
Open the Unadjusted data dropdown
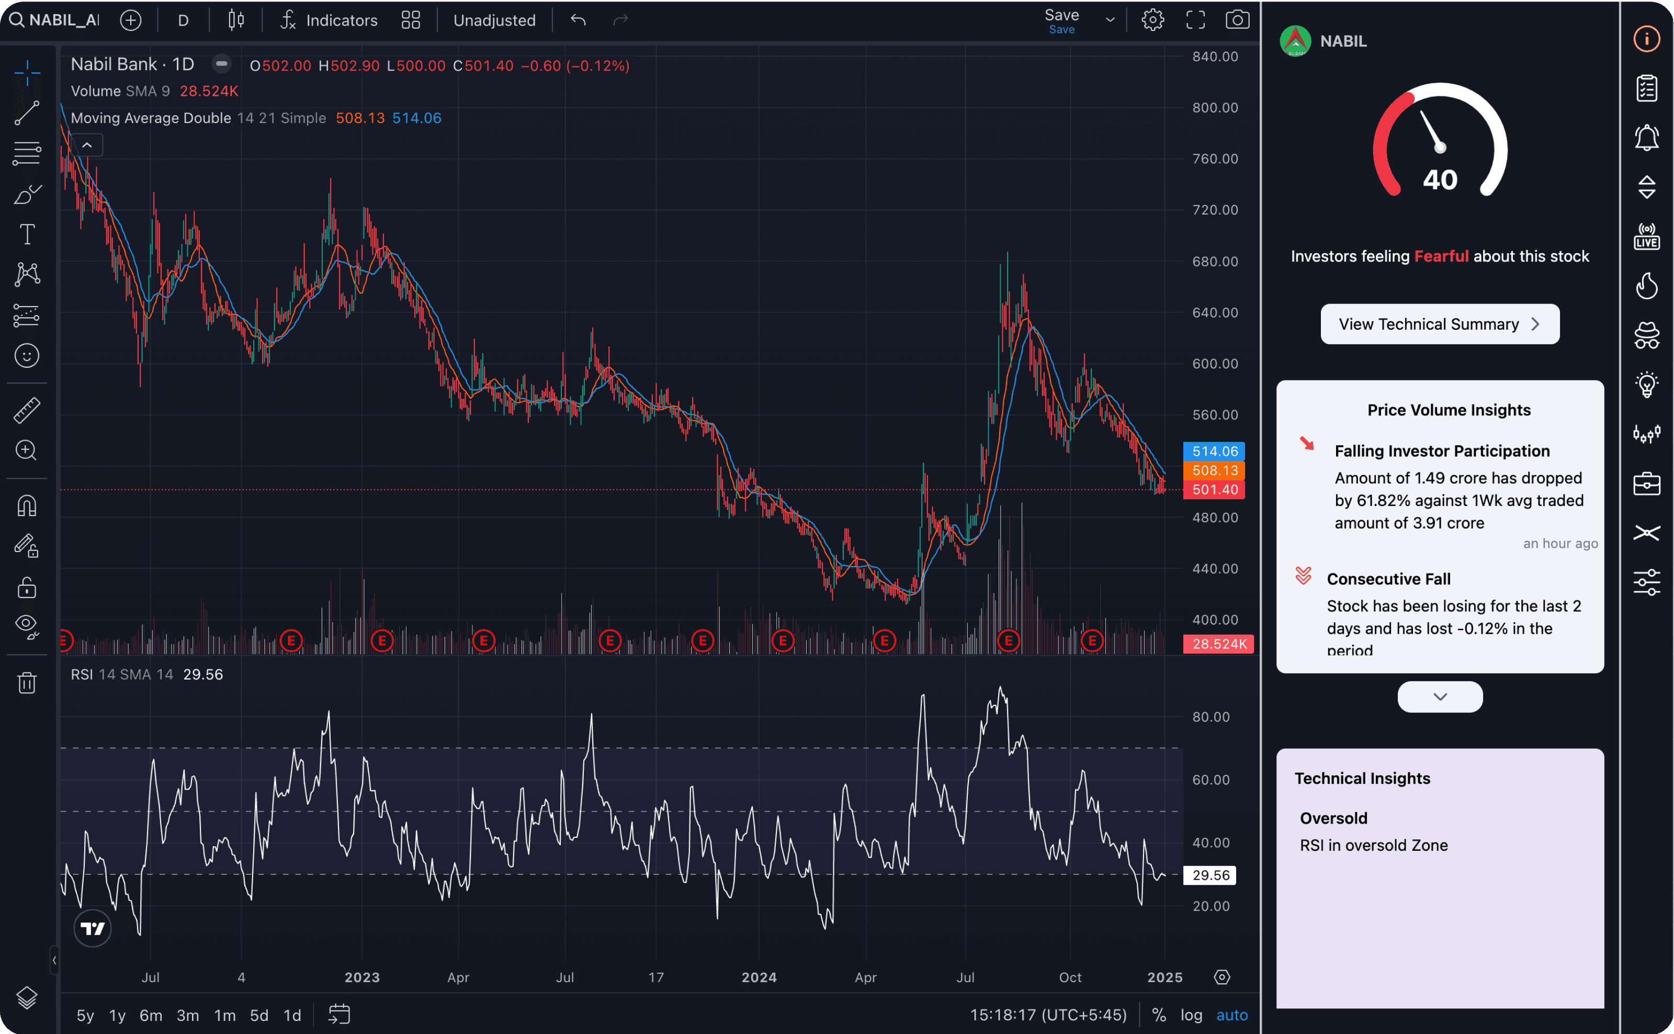(495, 20)
